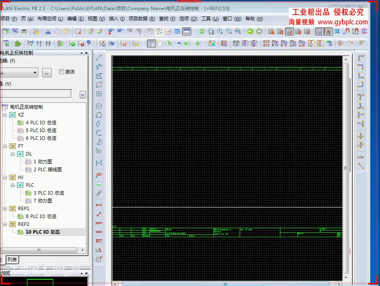Click the print icon

pos(24,31)
